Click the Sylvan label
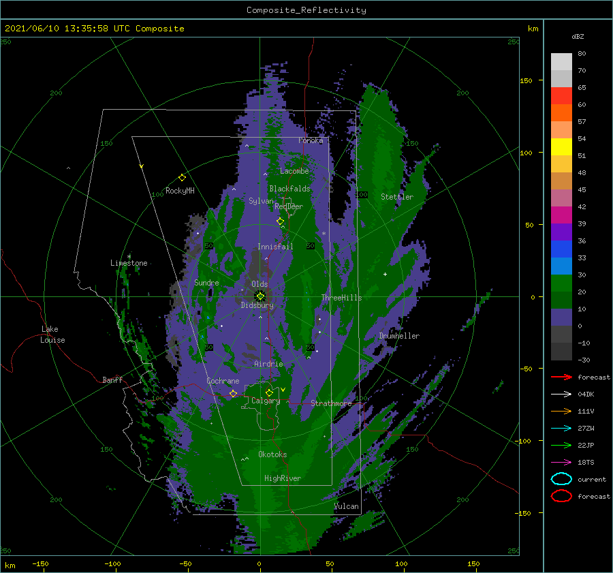613x573 pixels. pos(261,201)
